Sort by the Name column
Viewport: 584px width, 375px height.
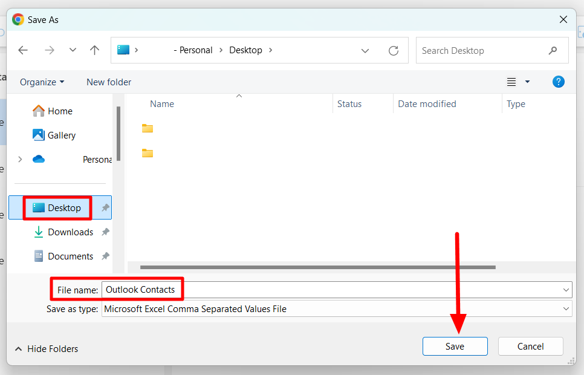(162, 104)
